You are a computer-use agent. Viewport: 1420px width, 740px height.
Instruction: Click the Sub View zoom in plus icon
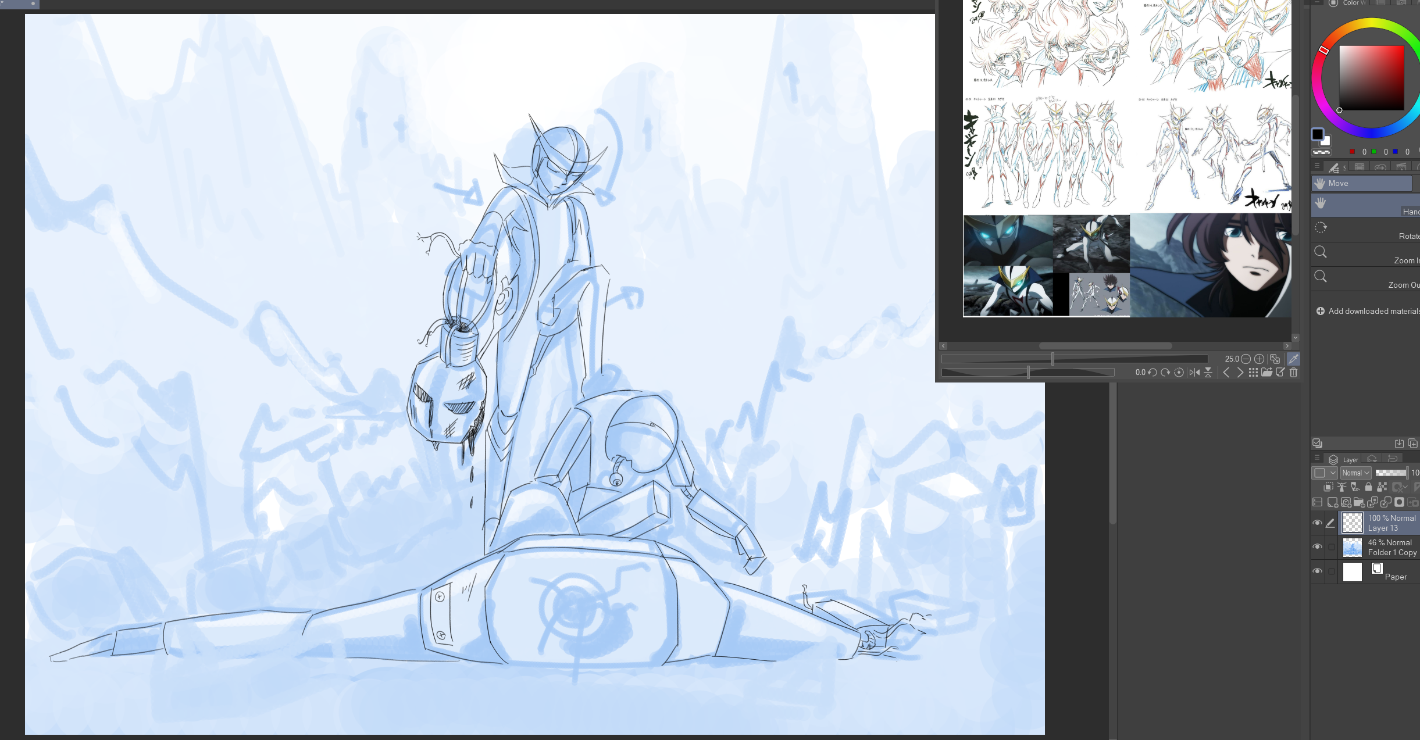click(1259, 359)
